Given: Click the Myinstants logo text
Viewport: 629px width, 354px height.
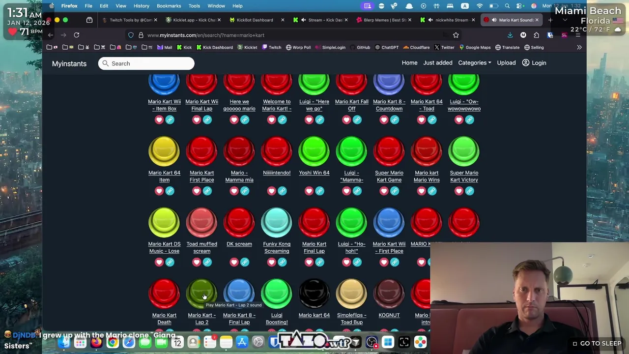Looking at the screenshot, I should (69, 63).
